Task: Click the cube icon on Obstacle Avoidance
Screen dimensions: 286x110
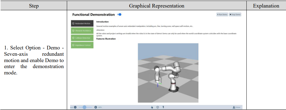Action: 73,31
